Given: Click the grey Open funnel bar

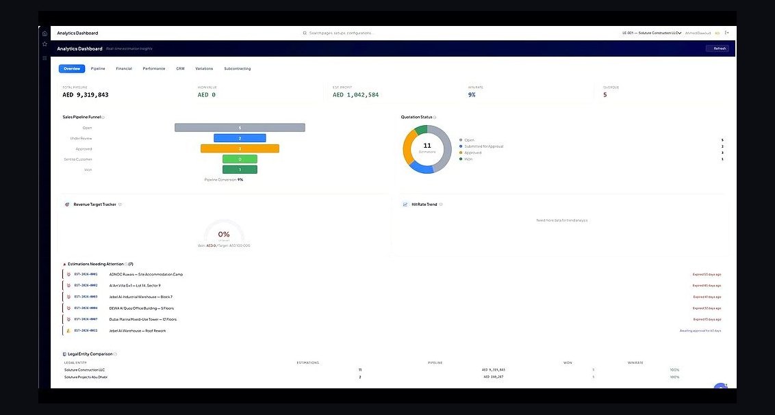Looking at the screenshot, I should pyautogui.click(x=240, y=128).
